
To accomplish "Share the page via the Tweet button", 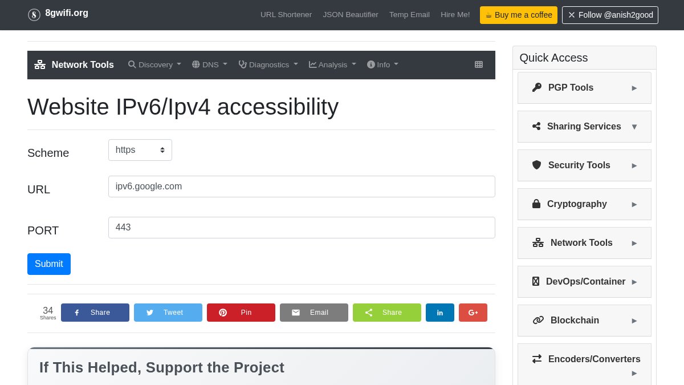I will 168,312.
